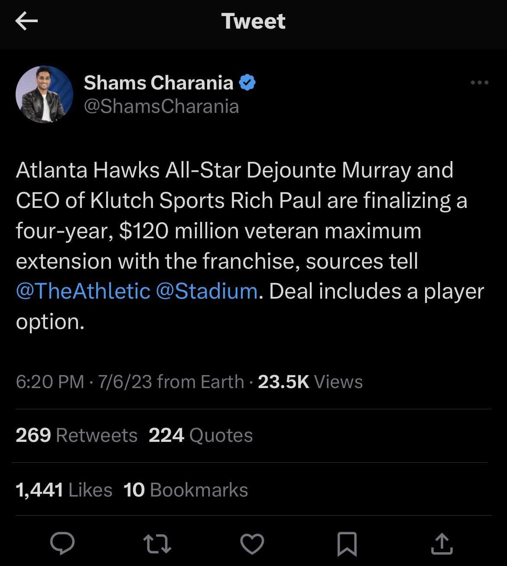
Task: Tap the reply speech bubble icon
Action: [x=62, y=543]
